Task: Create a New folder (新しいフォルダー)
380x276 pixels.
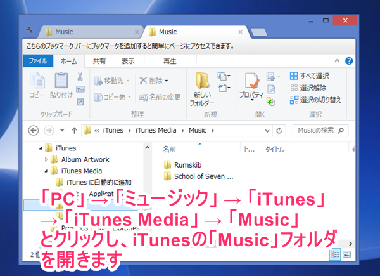Action: coord(202,89)
